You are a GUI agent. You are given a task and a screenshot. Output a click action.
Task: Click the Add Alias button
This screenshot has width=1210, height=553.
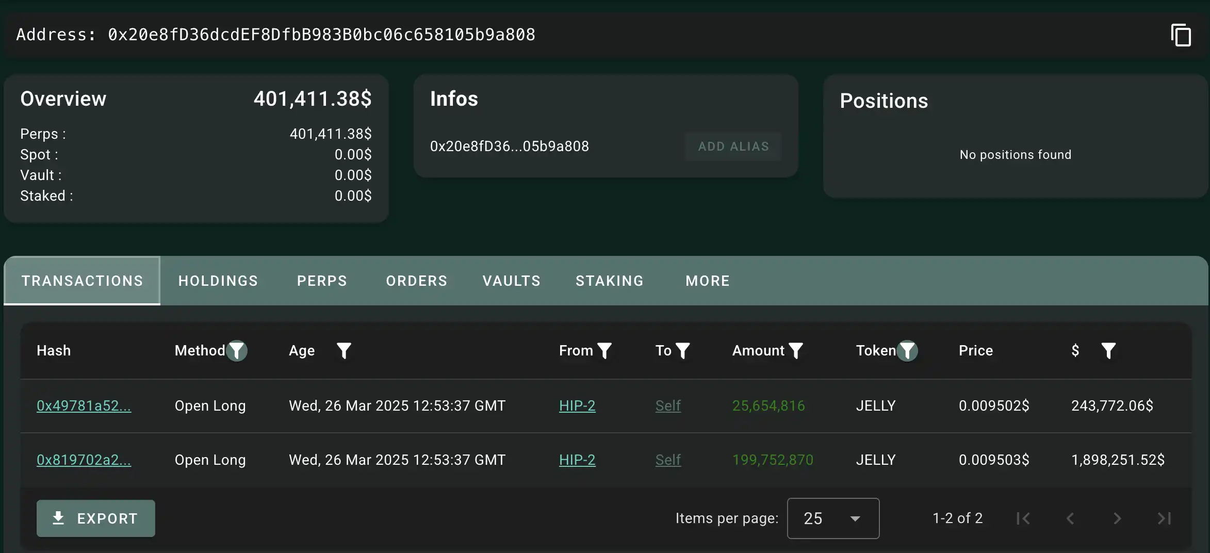(733, 147)
